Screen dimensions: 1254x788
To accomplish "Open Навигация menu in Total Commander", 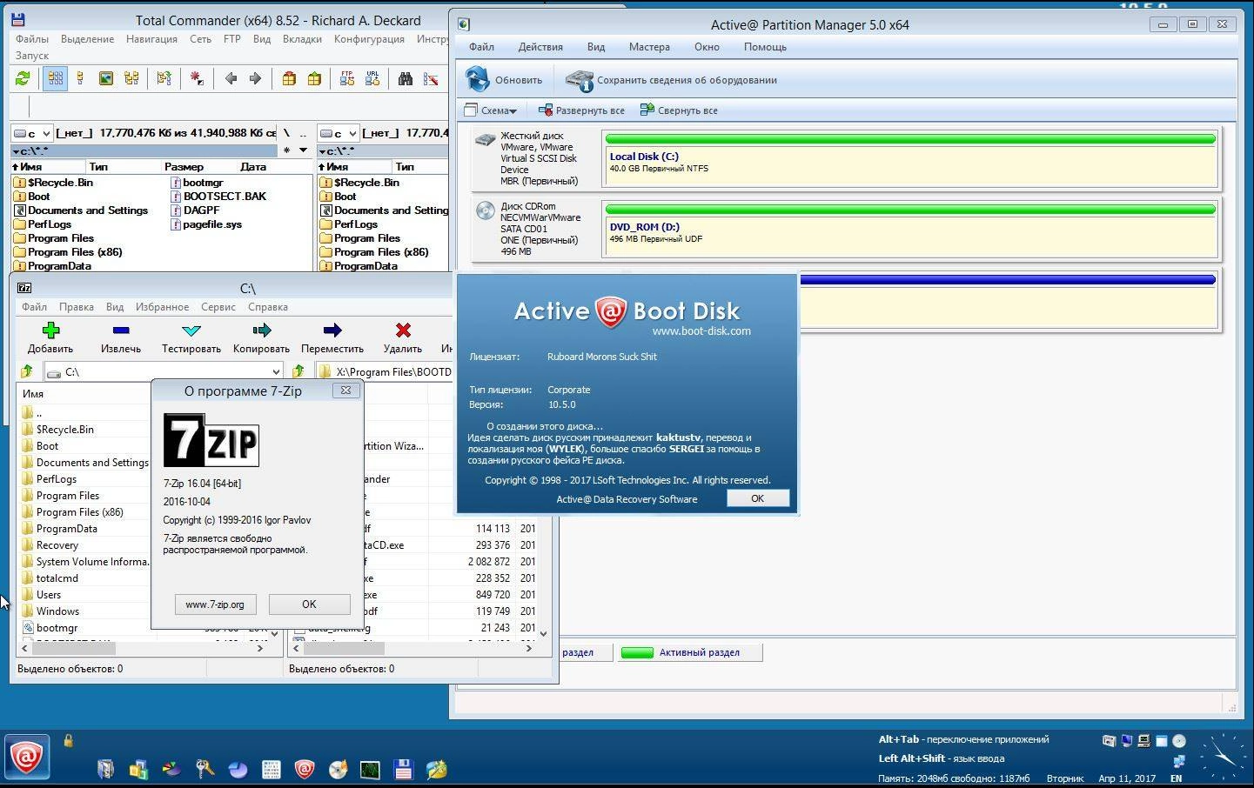I will pyautogui.click(x=151, y=39).
